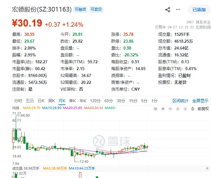The width and height of the screenshot is (211, 178).
Task: Open the three-dot more options menu
Action: click(178, 9)
